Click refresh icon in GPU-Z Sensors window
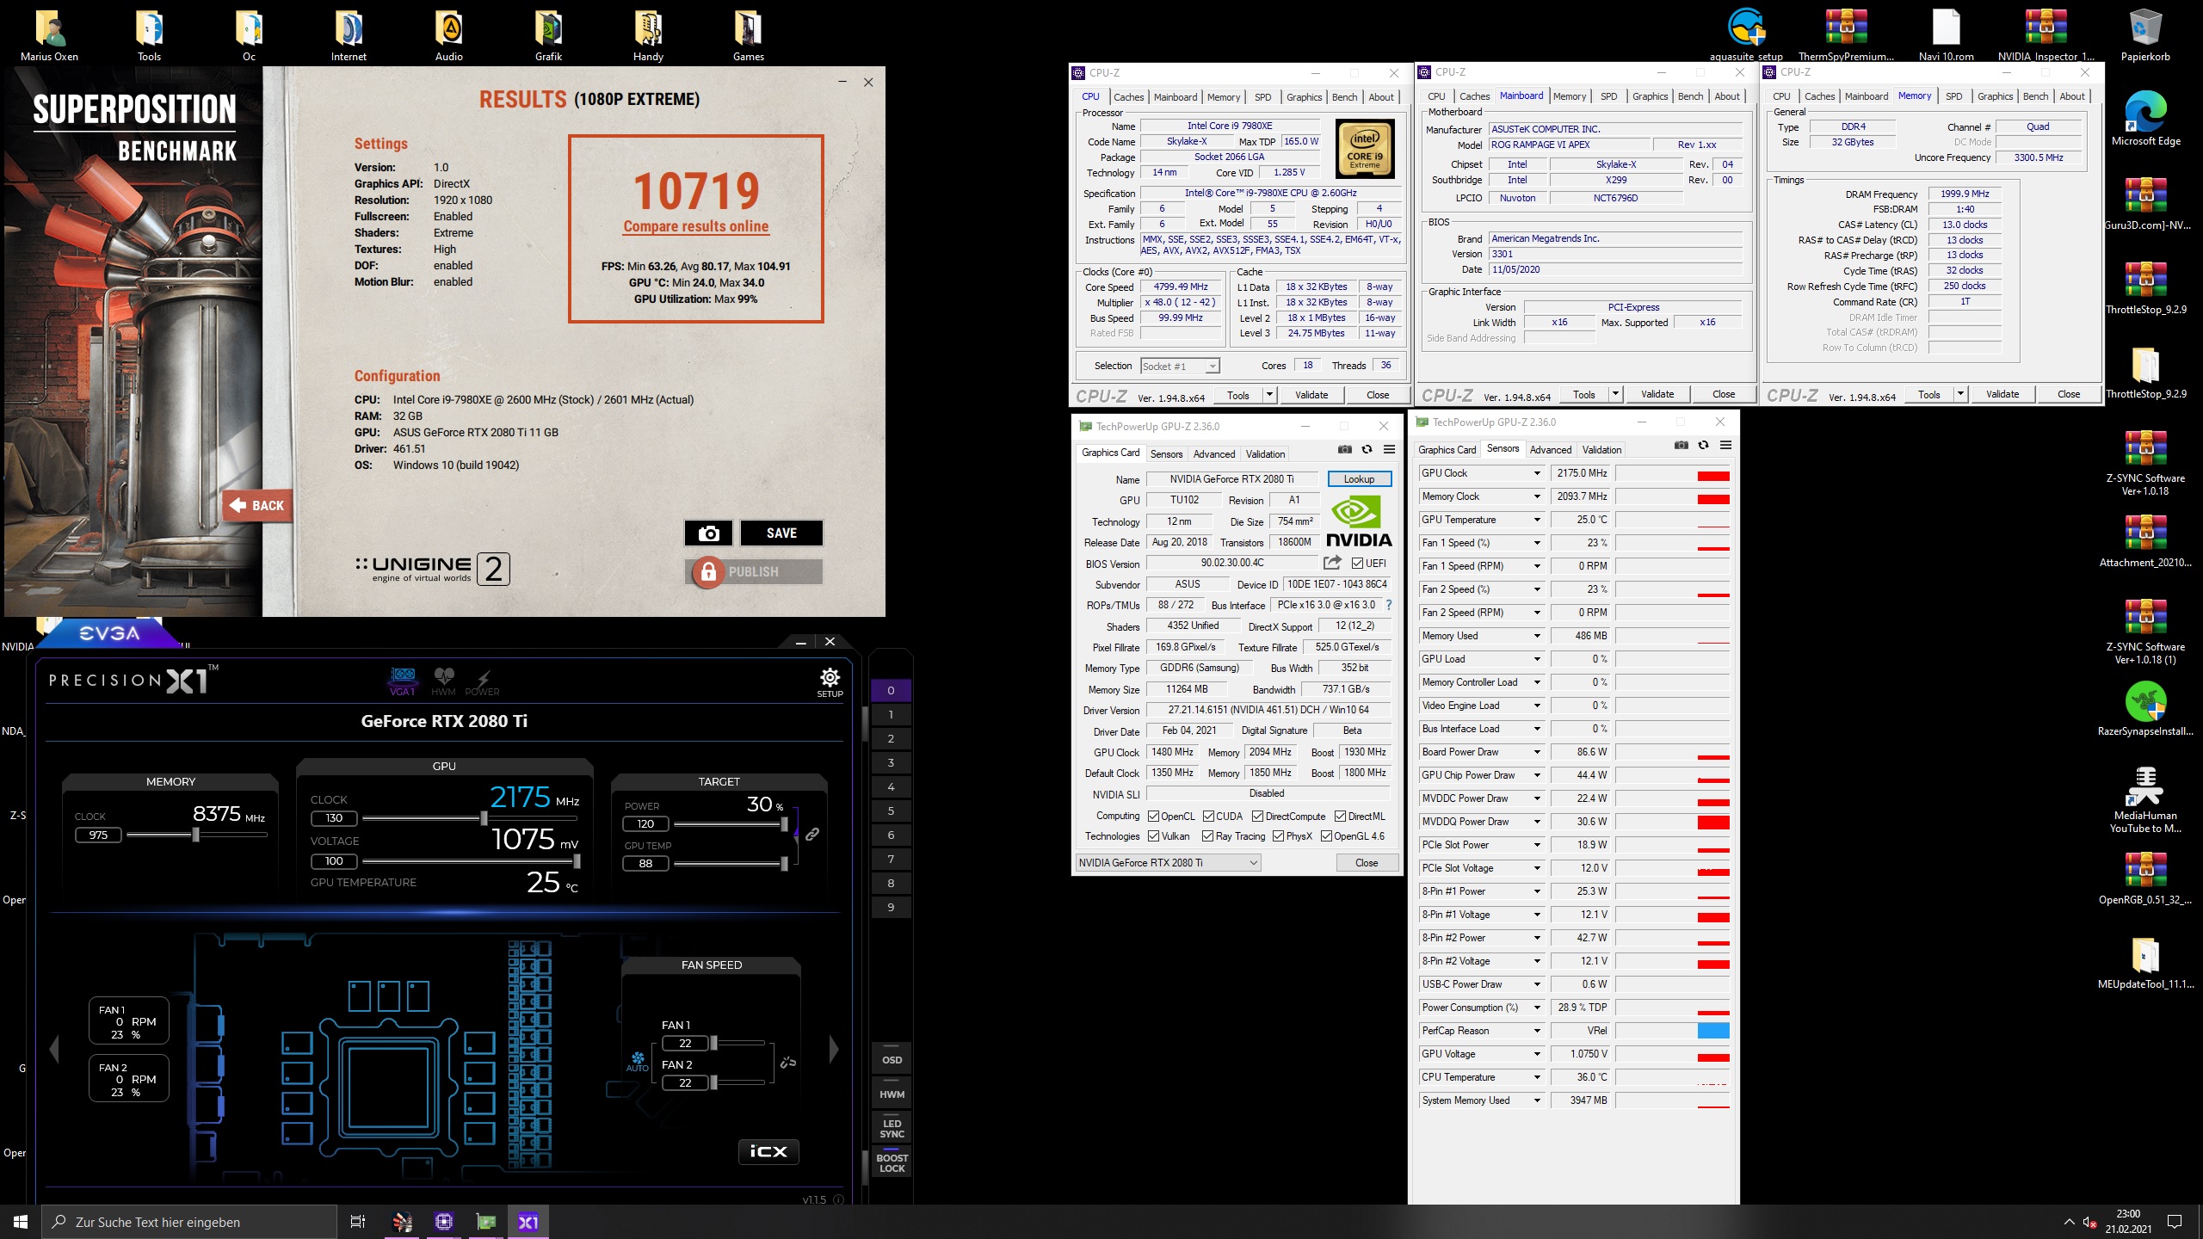The width and height of the screenshot is (2203, 1239). coord(1703,445)
